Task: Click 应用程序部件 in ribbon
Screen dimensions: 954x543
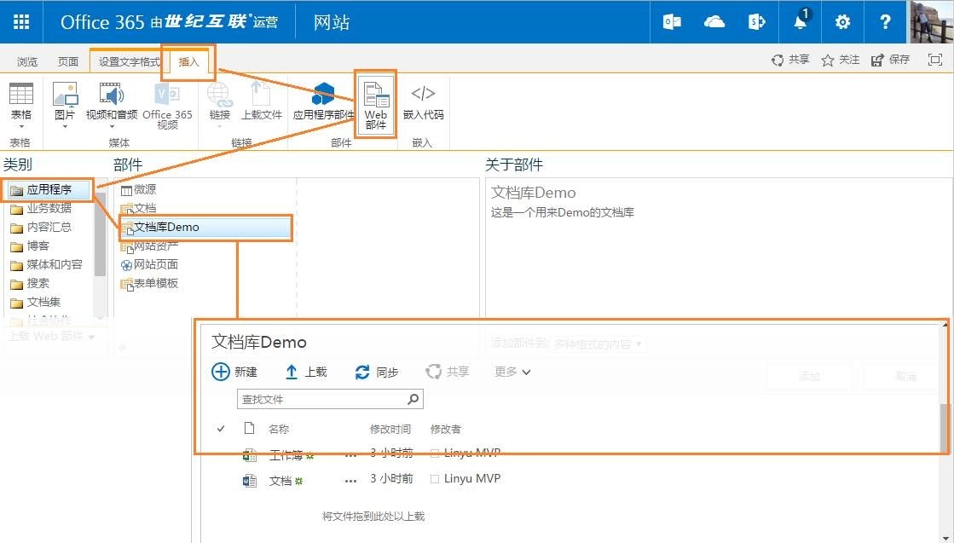Action: pyautogui.click(x=323, y=101)
